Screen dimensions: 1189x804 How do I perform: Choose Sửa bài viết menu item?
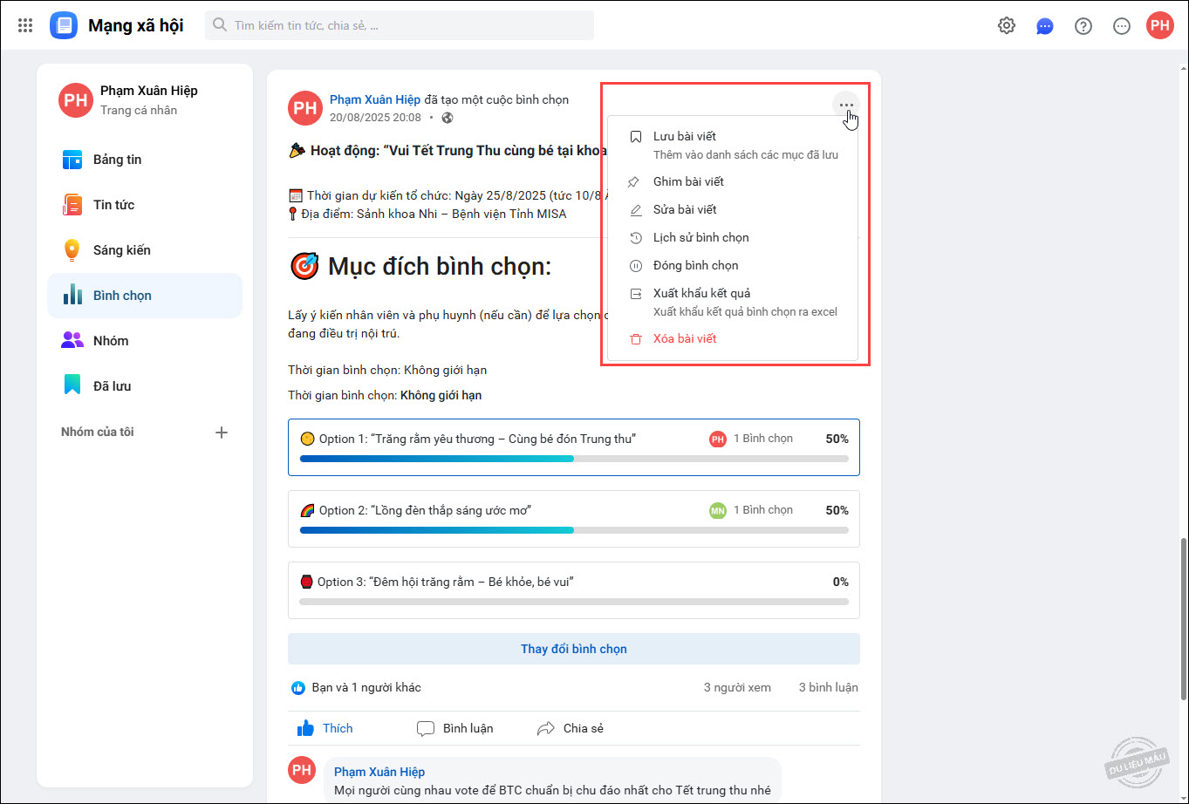(733, 209)
